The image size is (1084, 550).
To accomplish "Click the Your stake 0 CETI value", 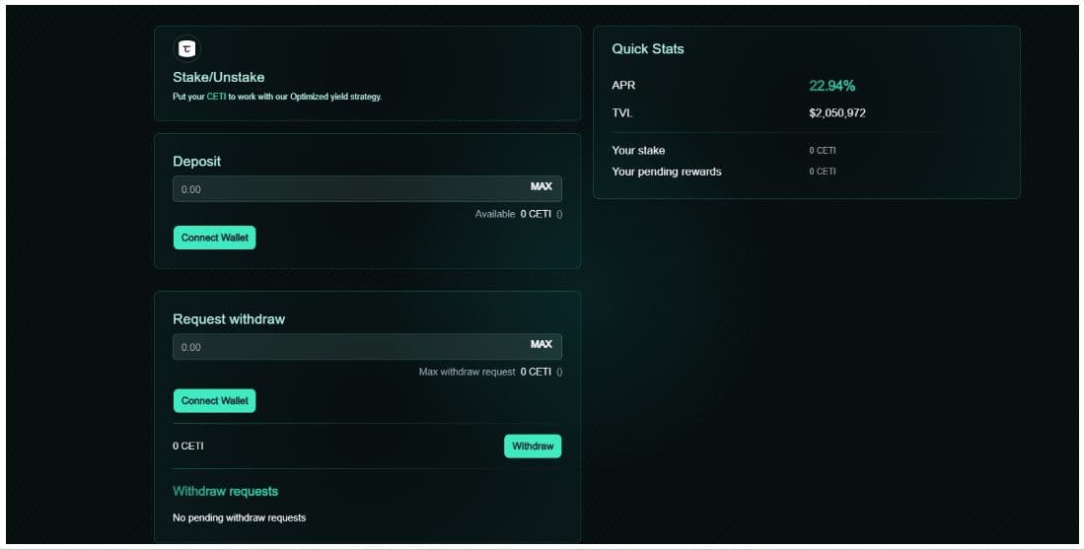I will [x=822, y=151].
